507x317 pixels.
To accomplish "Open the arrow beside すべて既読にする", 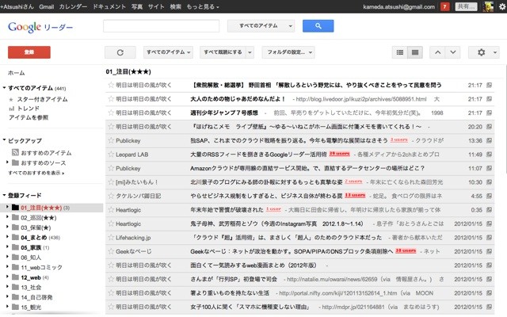I will tap(250, 52).
